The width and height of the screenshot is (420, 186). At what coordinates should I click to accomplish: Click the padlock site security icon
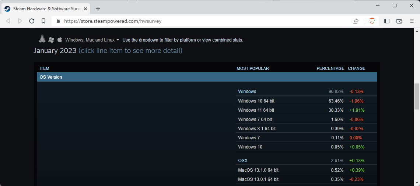[58, 21]
